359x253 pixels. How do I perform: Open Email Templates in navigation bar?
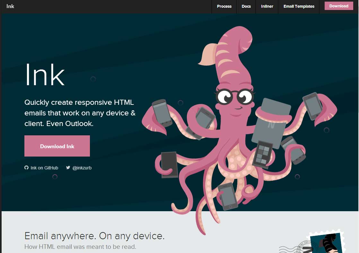point(299,6)
